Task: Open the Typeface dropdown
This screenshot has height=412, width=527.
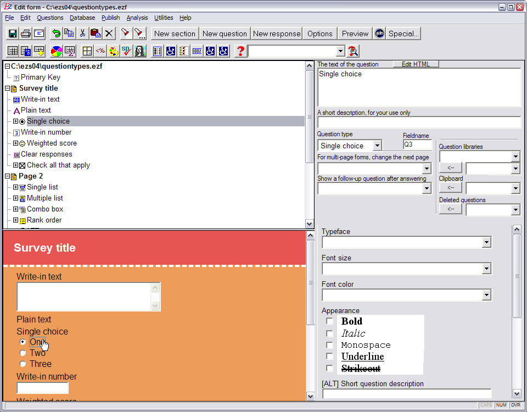Action: (x=486, y=242)
